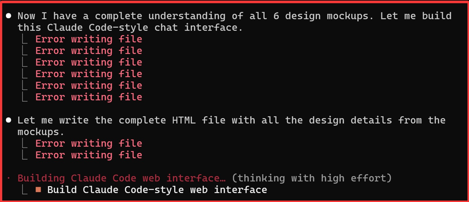Click the red dot before "Building Claude Code"
The width and height of the screenshot is (469, 202).
point(8,178)
